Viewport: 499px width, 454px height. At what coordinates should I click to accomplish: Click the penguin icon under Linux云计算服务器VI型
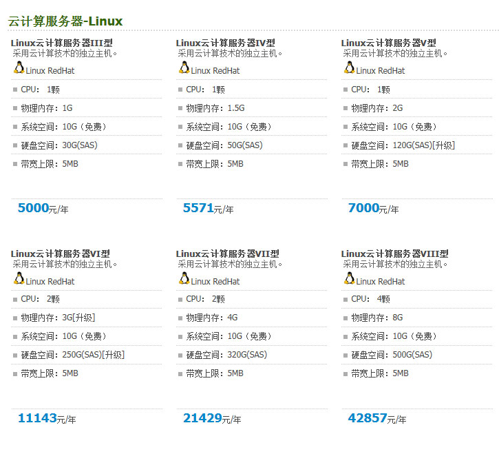tap(19, 278)
